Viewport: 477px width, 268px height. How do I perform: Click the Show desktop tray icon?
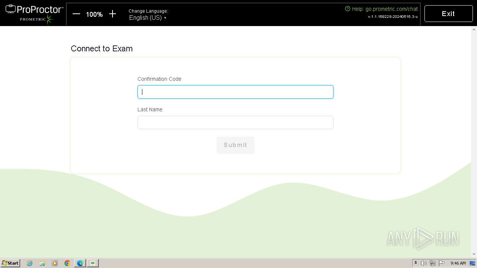click(x=473, y=263)
